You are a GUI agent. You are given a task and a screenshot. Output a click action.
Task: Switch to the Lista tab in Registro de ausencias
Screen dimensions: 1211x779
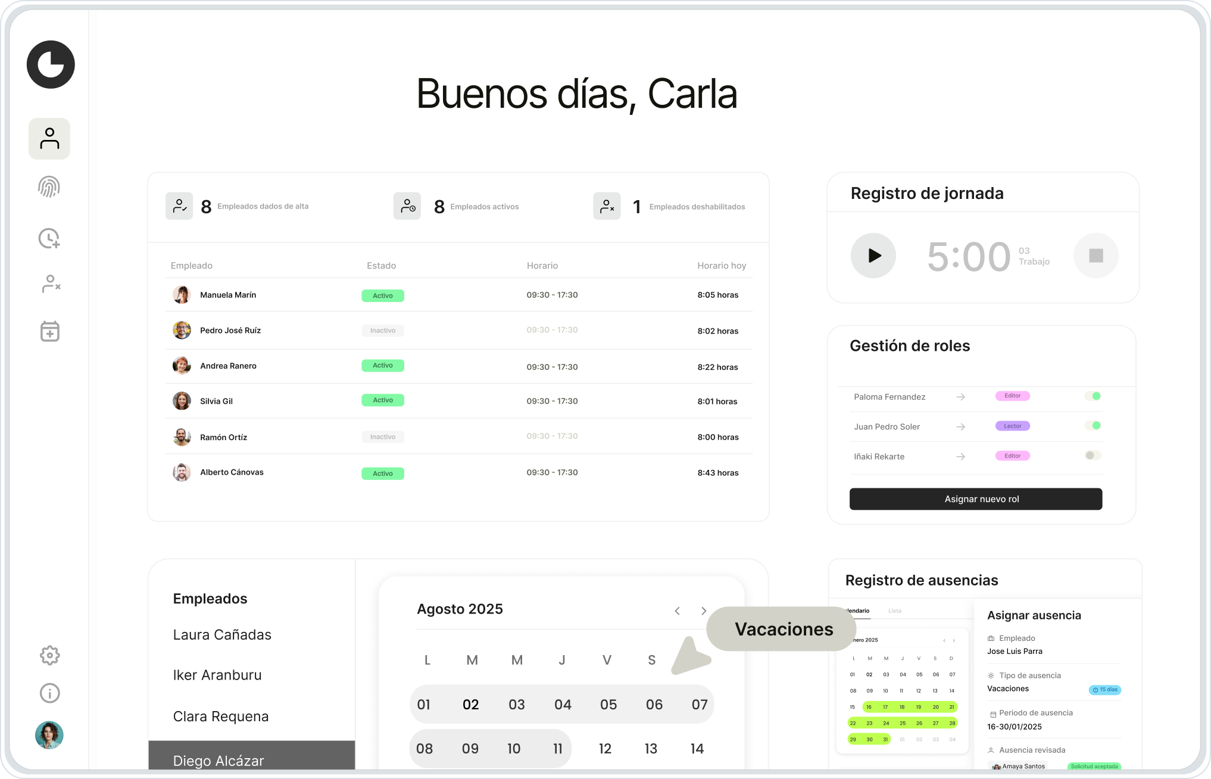coord(895,611)
